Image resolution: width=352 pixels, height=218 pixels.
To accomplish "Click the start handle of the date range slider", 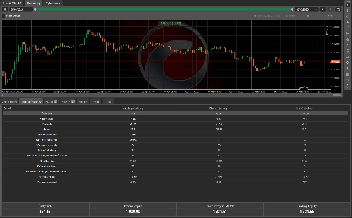I will [x=35, y=9].
